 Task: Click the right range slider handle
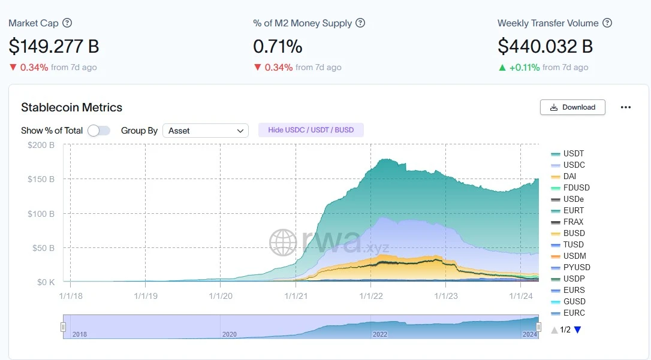coord(539,326)
